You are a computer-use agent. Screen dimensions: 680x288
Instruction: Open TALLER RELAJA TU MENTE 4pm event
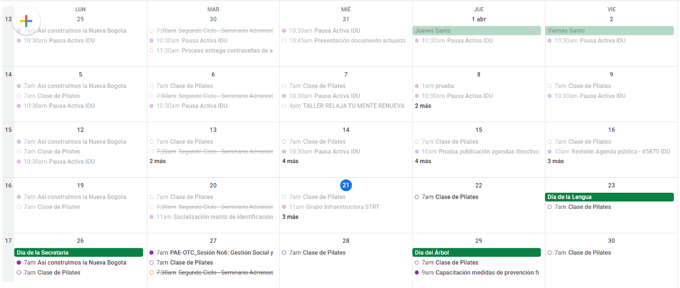click(x=344, y=106)
